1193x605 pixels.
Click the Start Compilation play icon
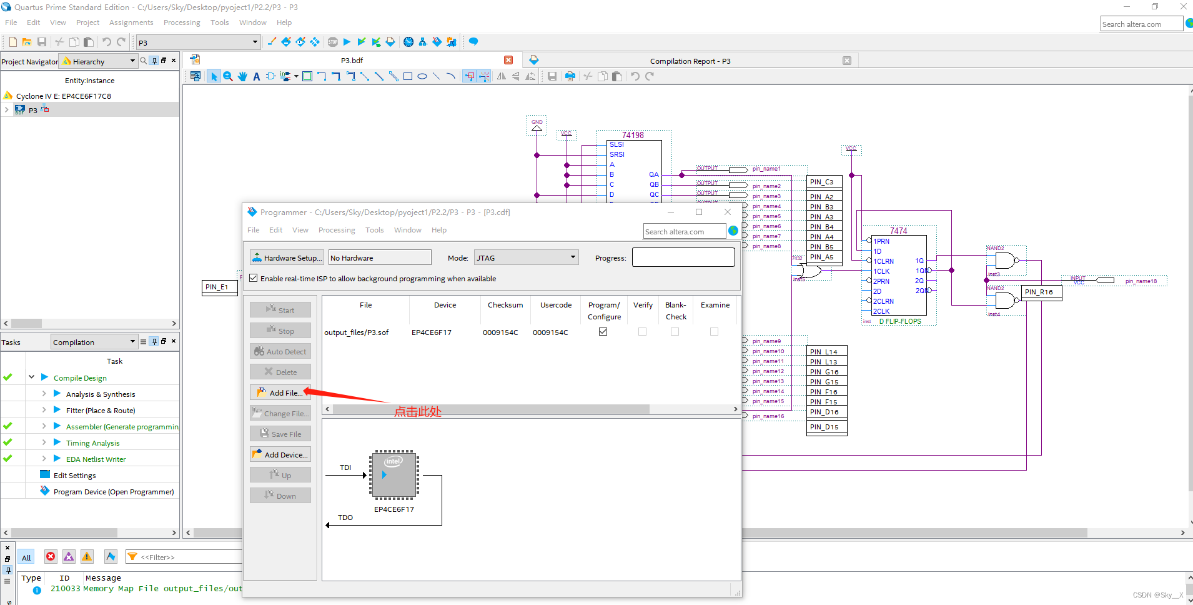(347, 42)
